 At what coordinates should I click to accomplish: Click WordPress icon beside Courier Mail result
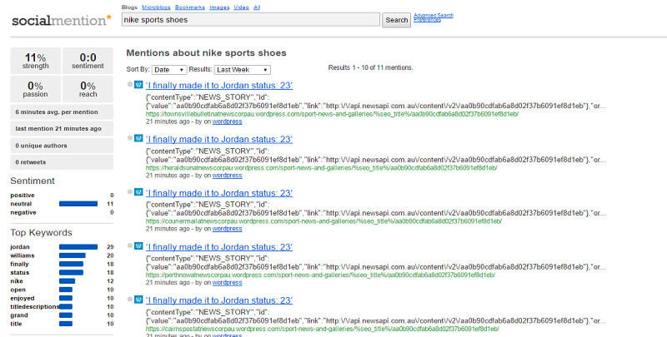[138, 192]
